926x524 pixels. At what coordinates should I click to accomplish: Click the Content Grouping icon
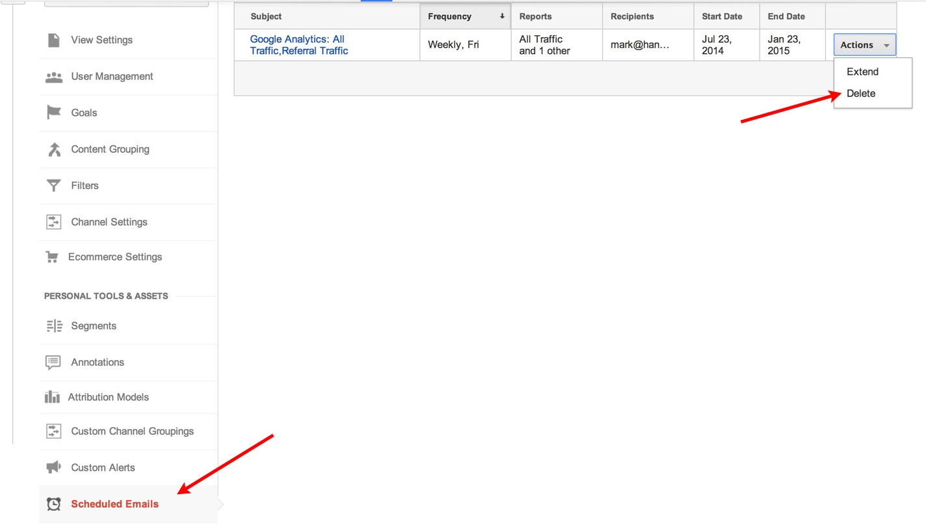[54, 149]
